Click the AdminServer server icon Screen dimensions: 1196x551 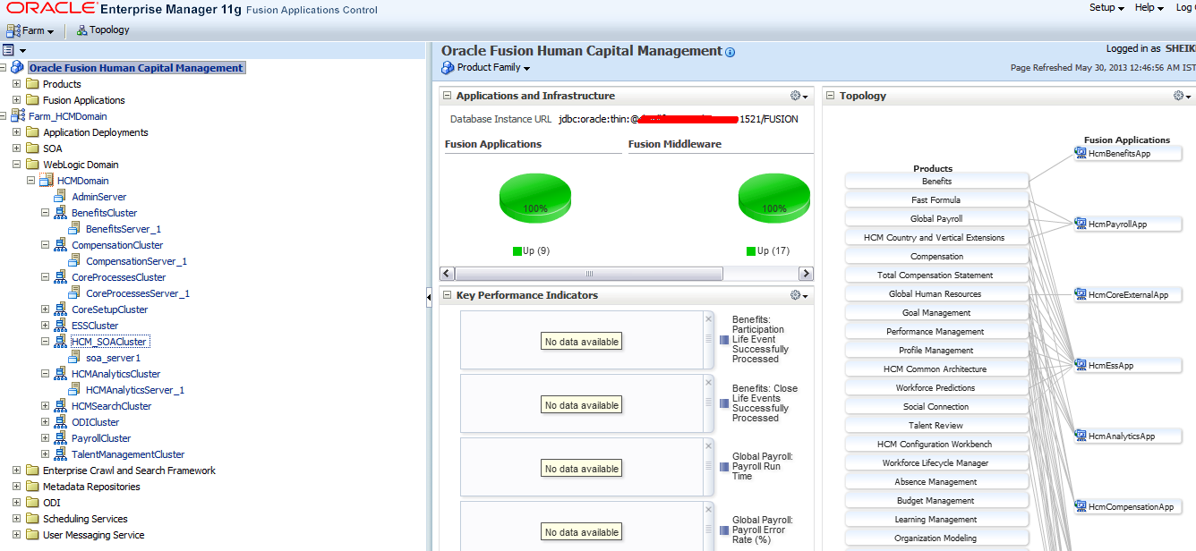pyautogui.click(x=61, y=197)
